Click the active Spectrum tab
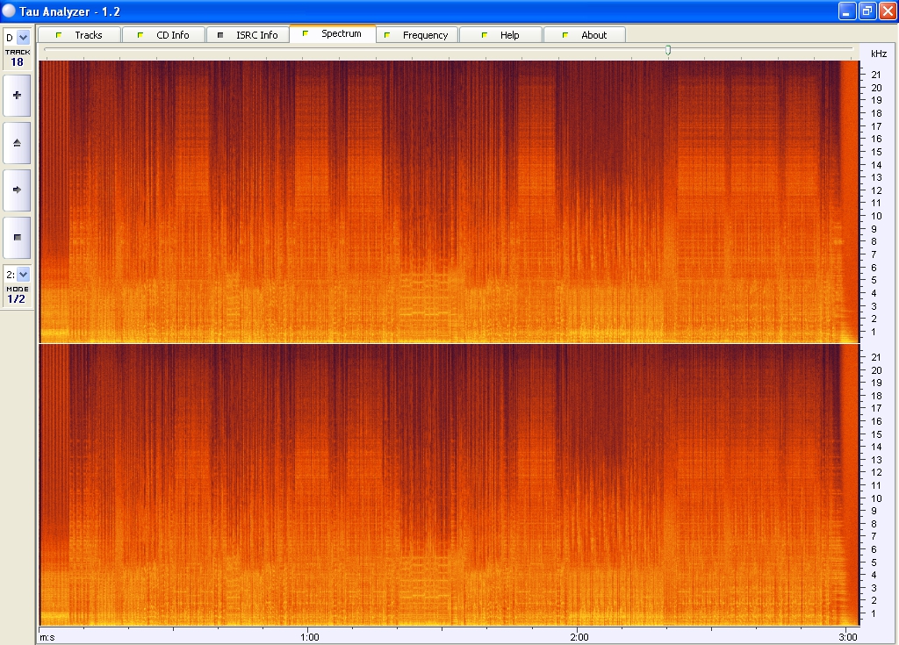Screen dimensions: 899x645 [x=332, y=34]
